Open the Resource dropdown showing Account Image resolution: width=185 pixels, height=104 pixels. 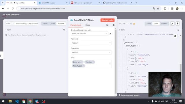point(91,43)
